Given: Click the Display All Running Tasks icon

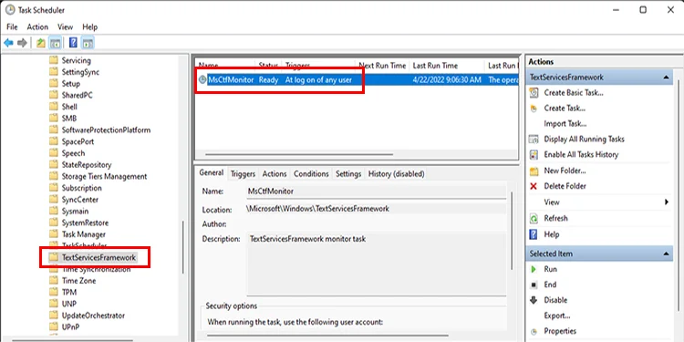Looking at the screenshot, I should 534,140.
